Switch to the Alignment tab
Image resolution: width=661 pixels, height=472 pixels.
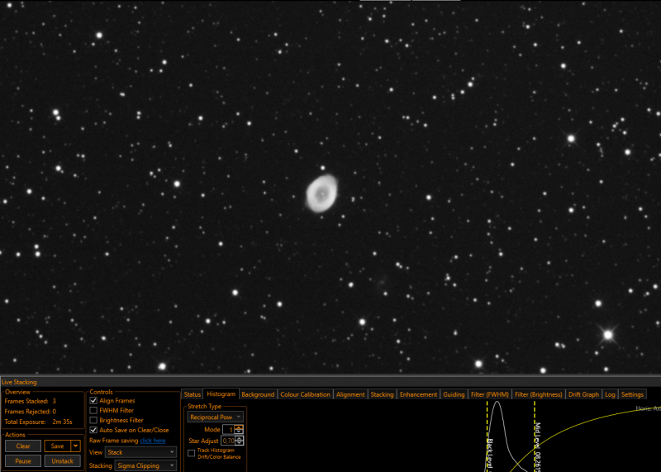click(350, 394)
